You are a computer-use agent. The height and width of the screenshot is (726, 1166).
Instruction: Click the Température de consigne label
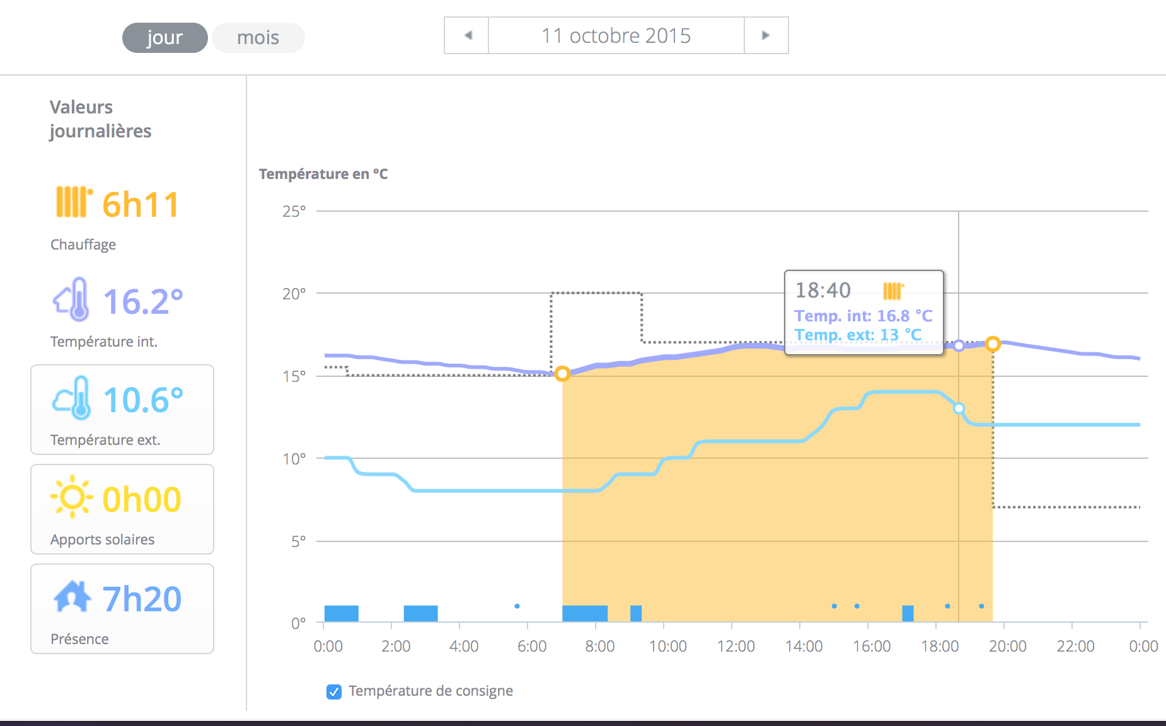[430, 691]
